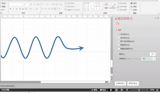Open the font size 18 dropdown
This screenshot has width=160, height=93.
click(28, 5)
